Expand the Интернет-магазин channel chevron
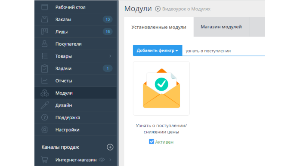 [110, 160]
